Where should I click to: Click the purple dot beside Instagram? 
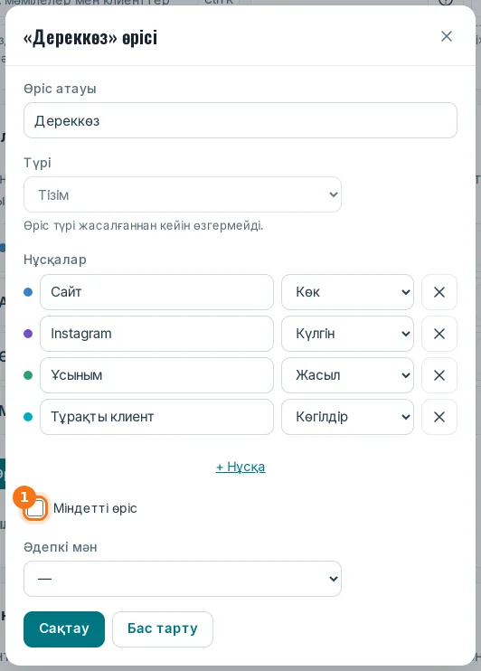click(28, 334)
